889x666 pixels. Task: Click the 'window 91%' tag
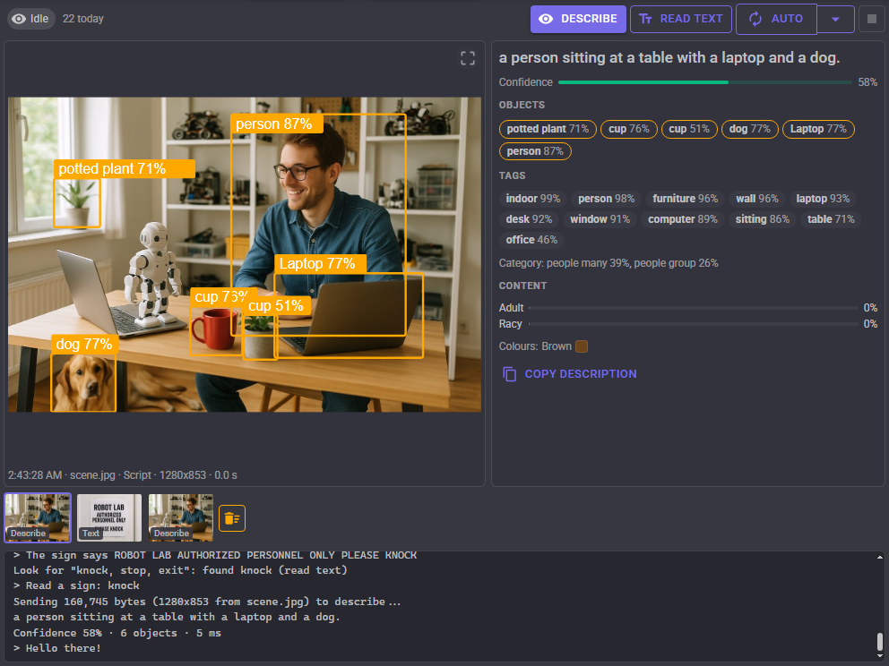[600, 219]
